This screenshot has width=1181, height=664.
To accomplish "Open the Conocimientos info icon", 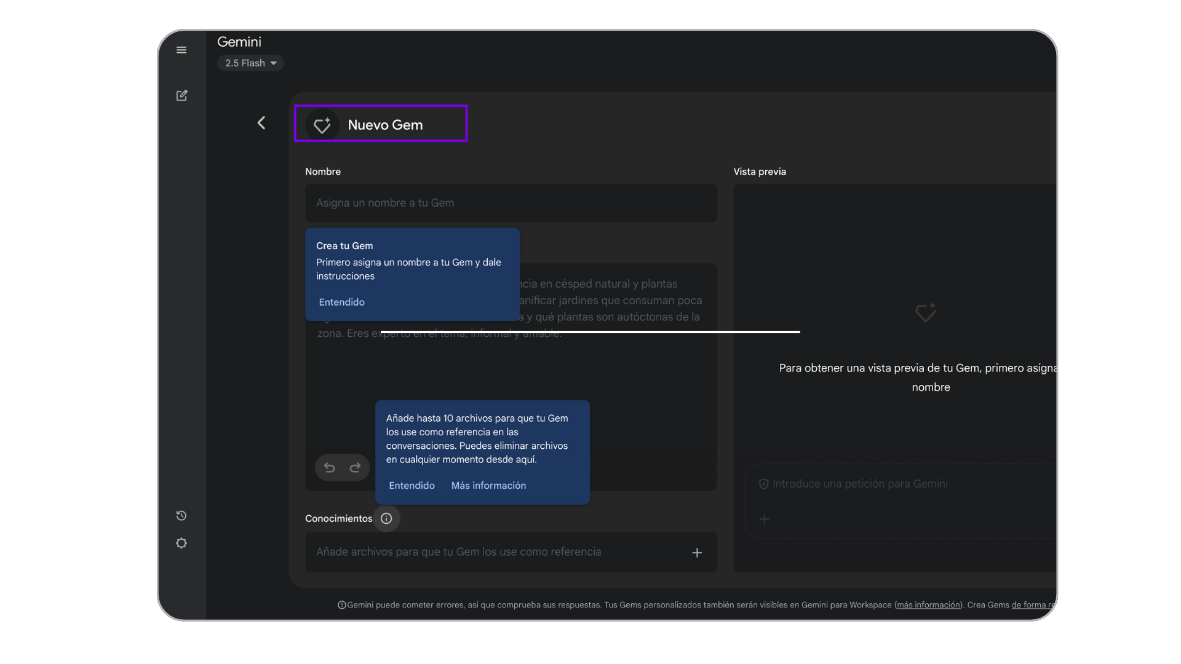I will [x=386, y=518].
